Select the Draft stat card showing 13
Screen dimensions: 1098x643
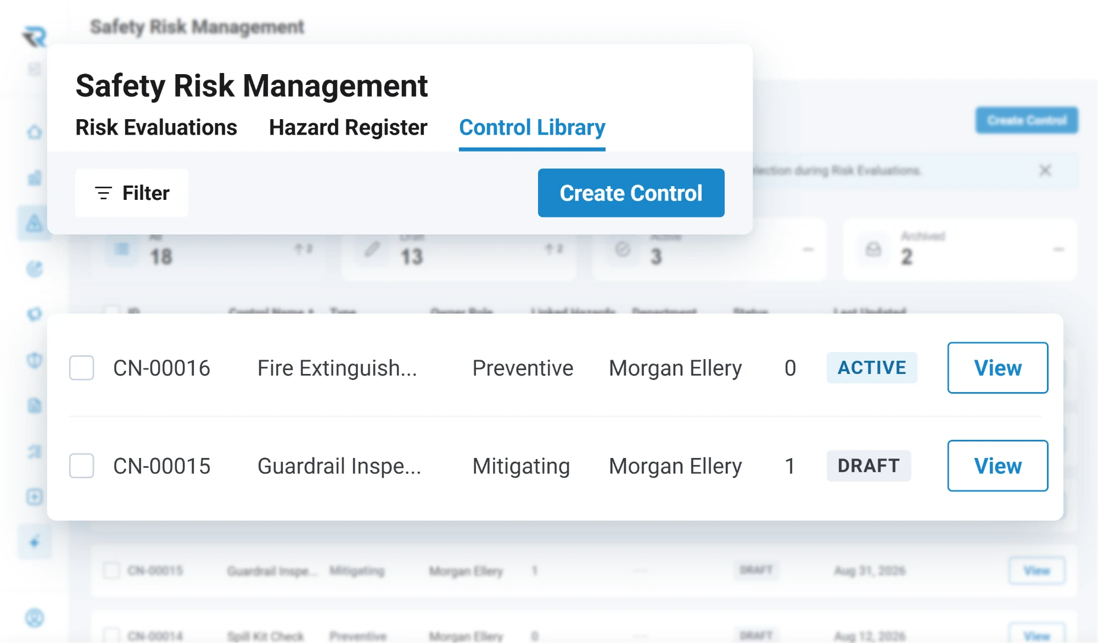click(x=460, y=250)
